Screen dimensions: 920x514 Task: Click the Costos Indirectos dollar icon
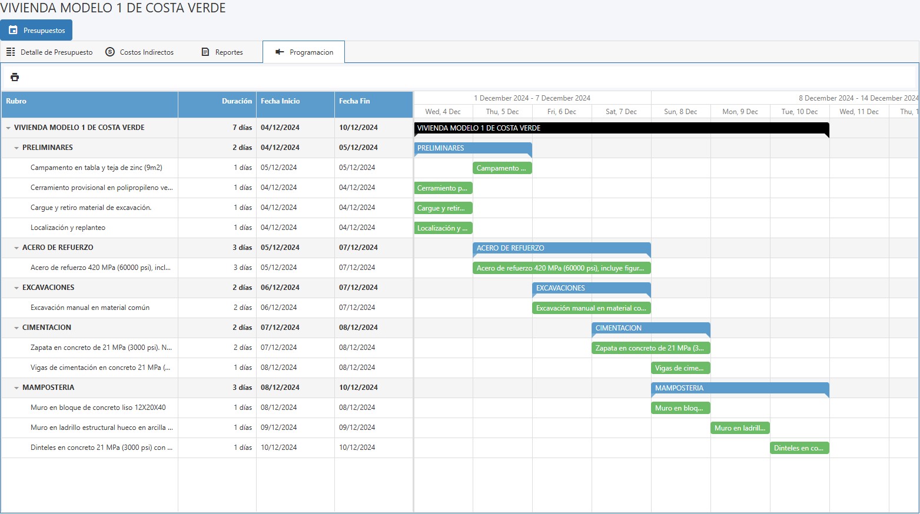click(110, 52)
